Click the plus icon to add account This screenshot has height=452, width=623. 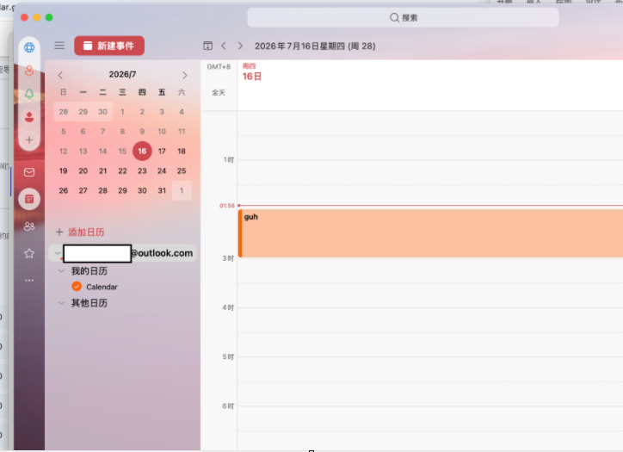point(29,140)
